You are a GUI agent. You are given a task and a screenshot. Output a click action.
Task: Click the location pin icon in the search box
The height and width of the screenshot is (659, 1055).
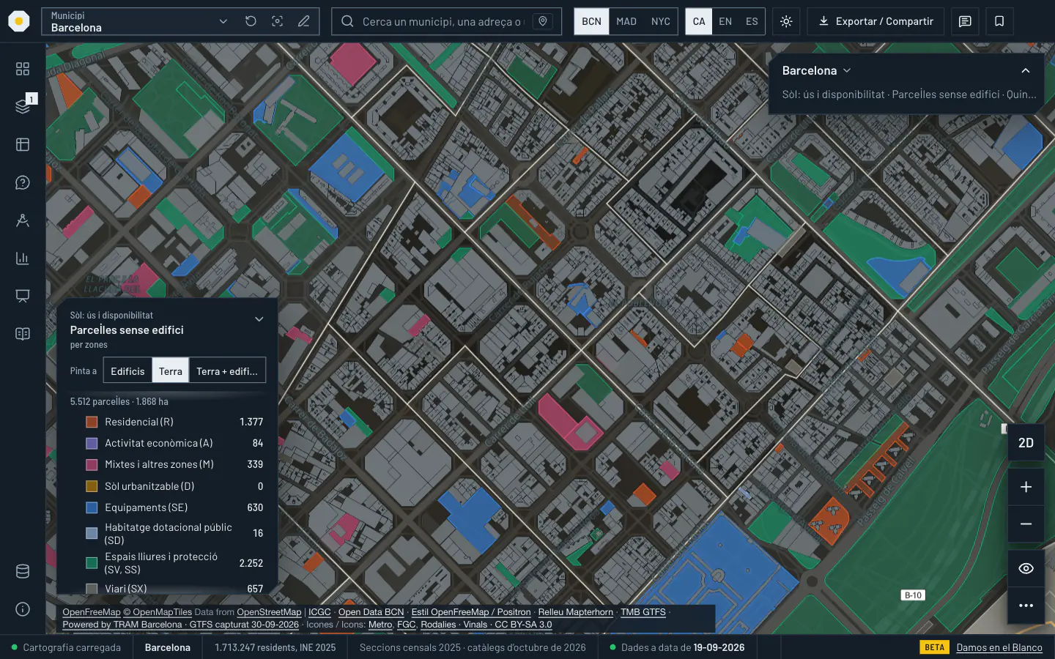click(x=543, y=21)
